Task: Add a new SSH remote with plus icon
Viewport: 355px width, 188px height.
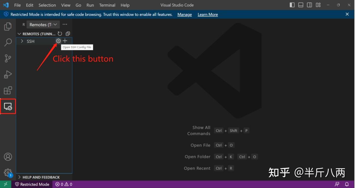Action: point(65,41)
